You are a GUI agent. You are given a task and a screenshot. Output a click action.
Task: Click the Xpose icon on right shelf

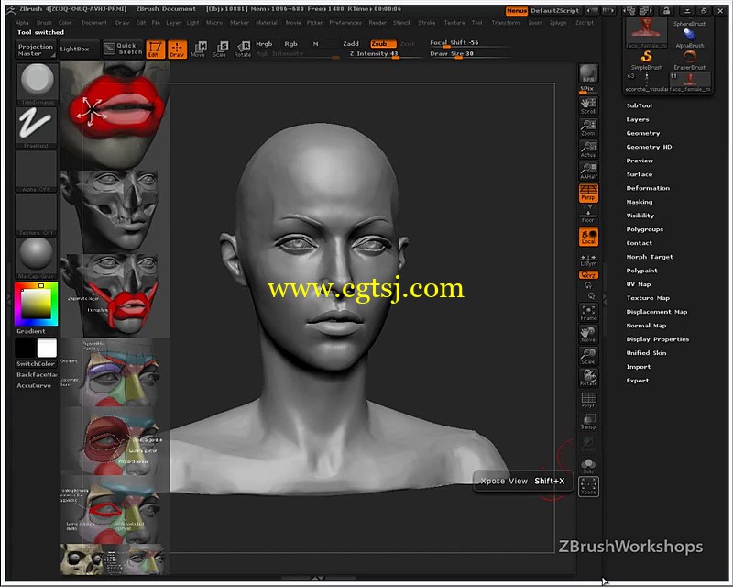tap(588, 487)
